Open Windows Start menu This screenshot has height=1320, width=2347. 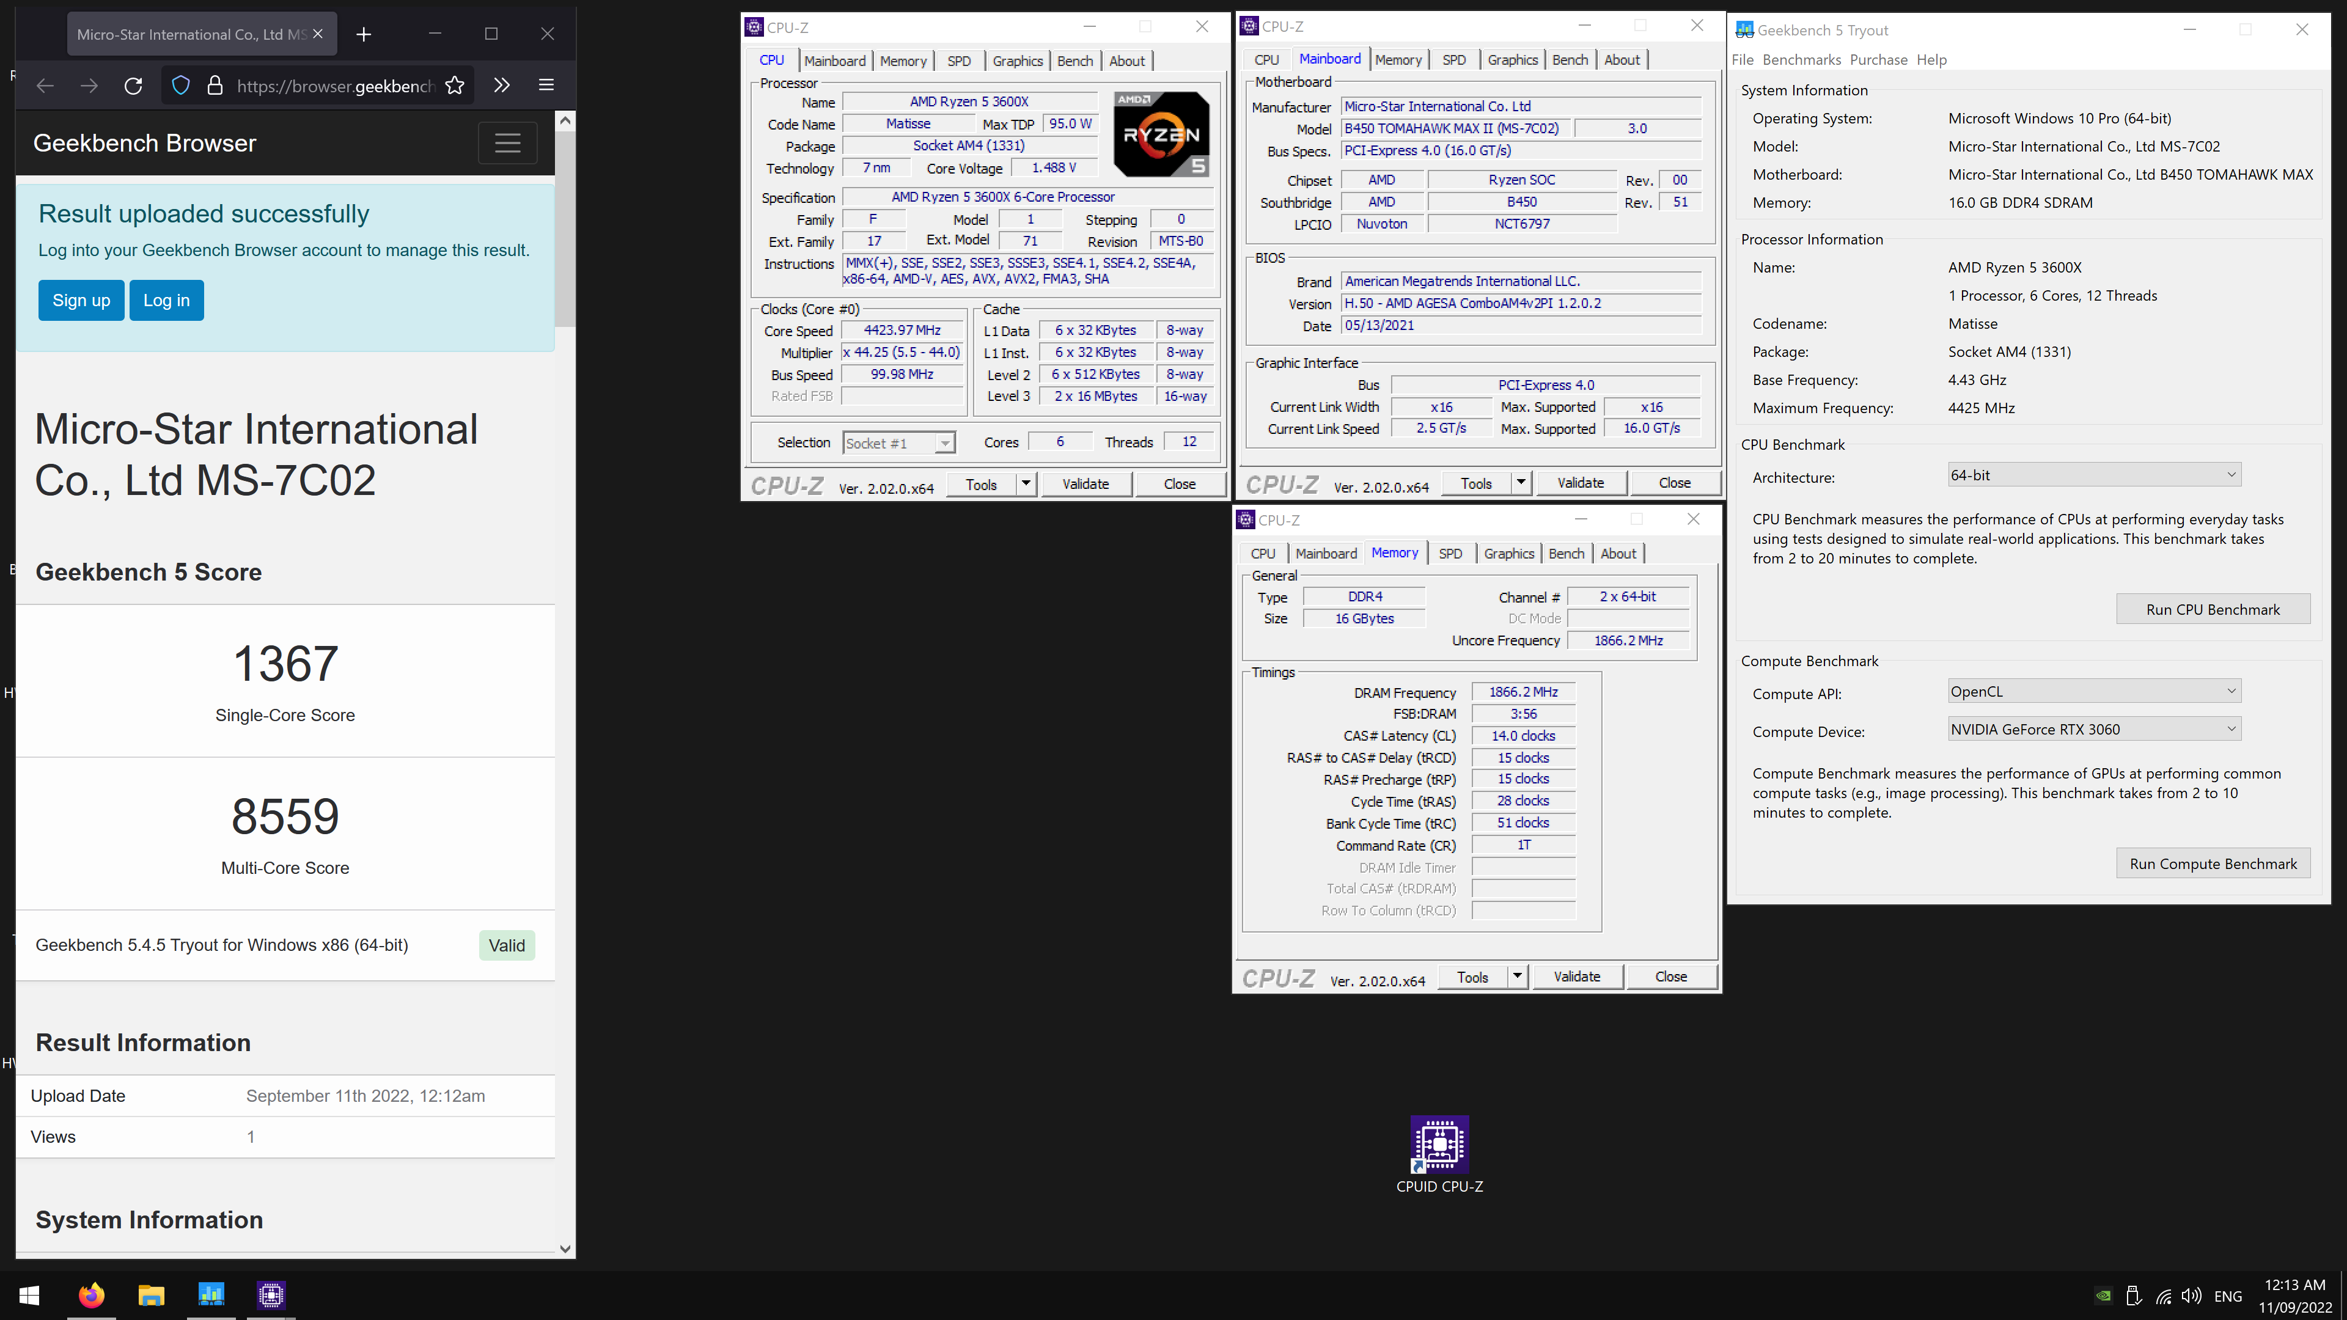pyautogui.click(x=29, y=1296)
